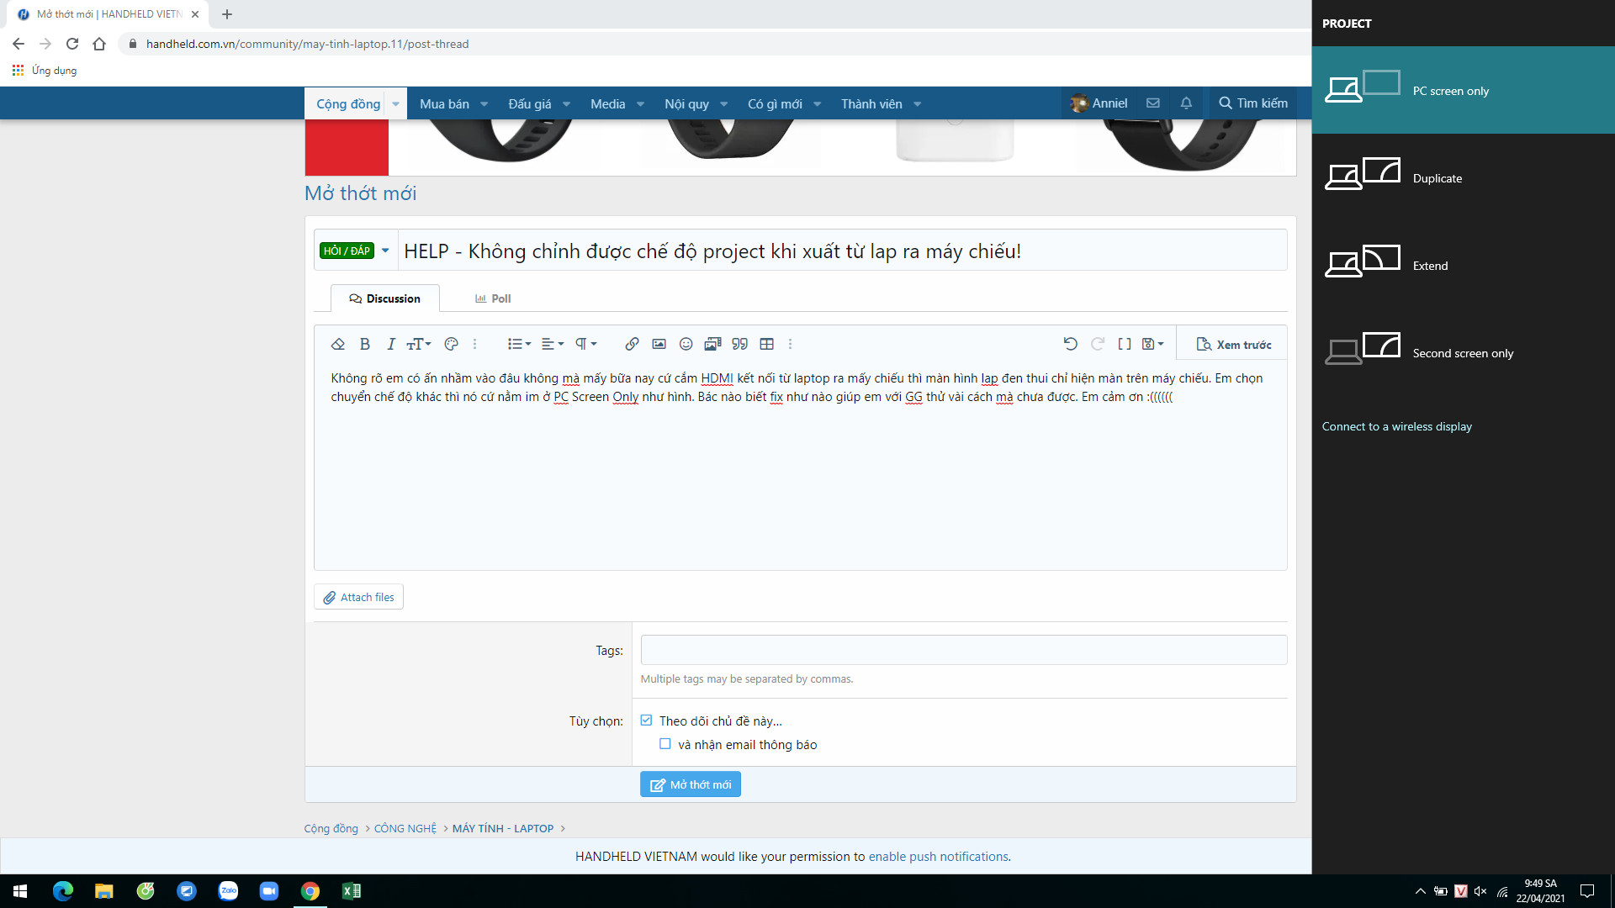
Task: Expand the HỎI / ĐÁP prefix dropdown
Action: click(385, 251)
